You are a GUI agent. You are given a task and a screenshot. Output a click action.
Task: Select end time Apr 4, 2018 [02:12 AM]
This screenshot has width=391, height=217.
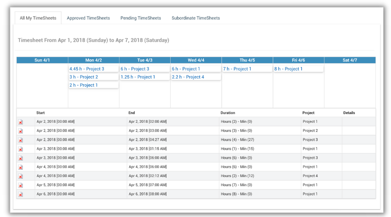148,176
